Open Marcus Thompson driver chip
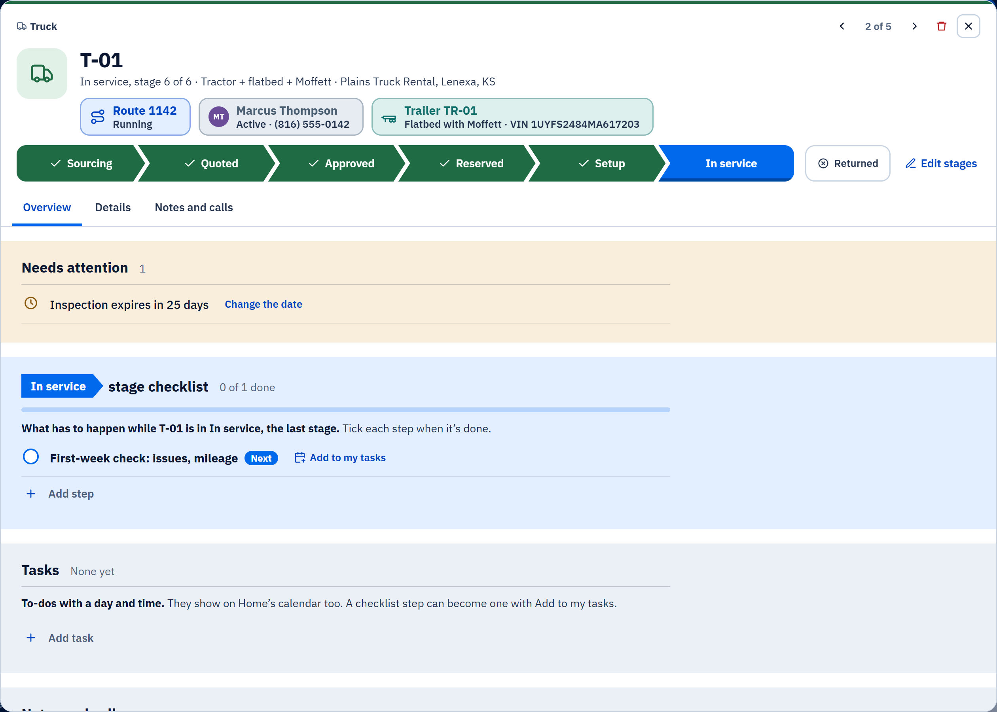 (281, 117)
